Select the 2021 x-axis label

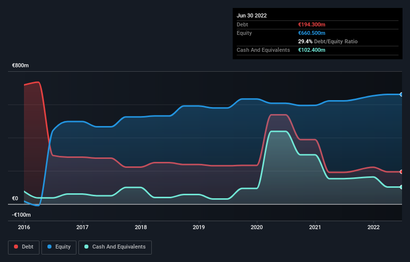[x=315, y=227]
